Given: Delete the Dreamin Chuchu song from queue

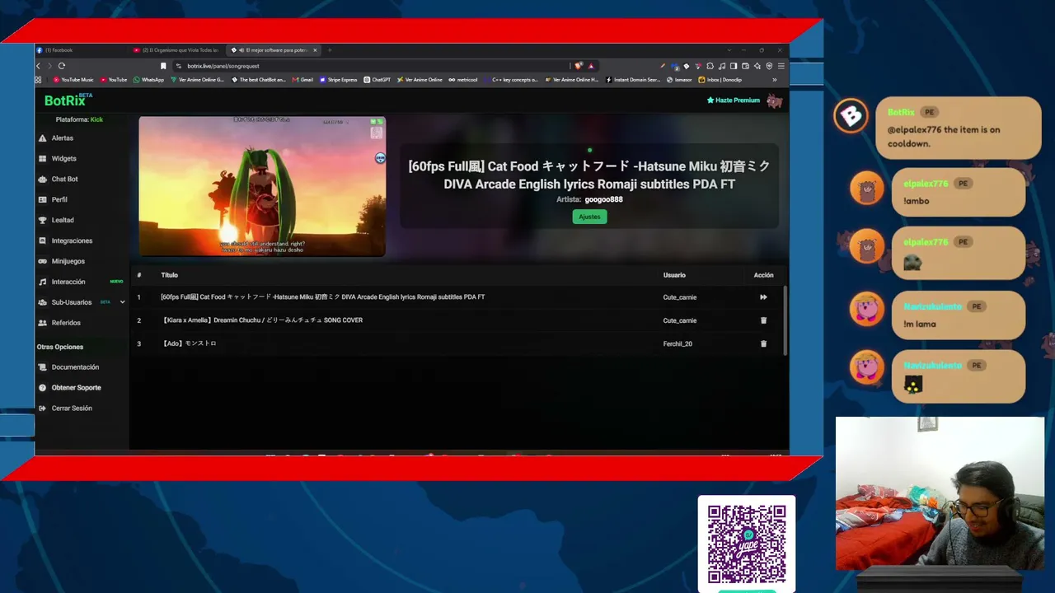Looking at the screenshot, I should (x=763, y=320).
